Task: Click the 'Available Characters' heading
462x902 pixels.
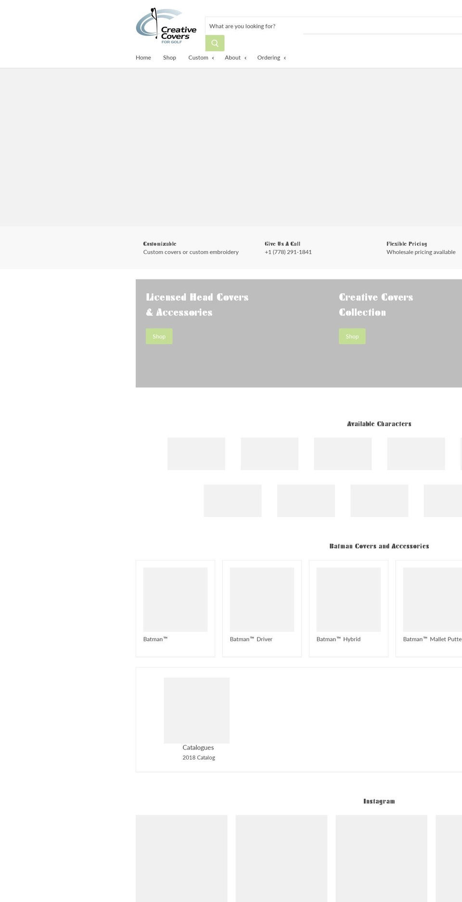Action: pos(379,424)
